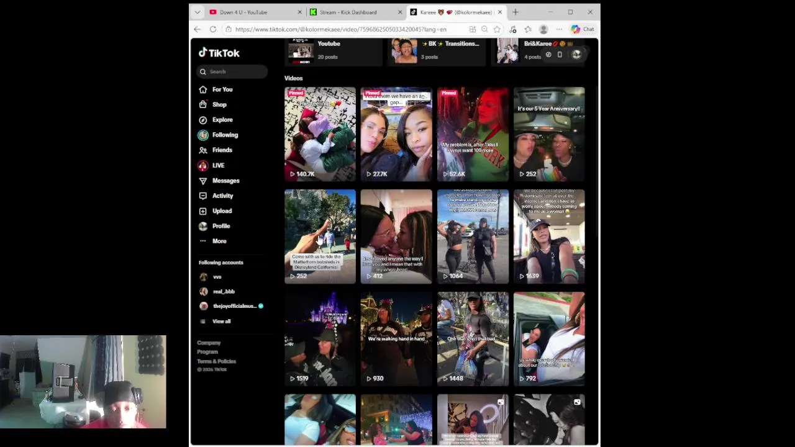The image size is (795, 447).
Task: Open browser settings and more menu
Action: pyautogui.click(x=559, y=29)
